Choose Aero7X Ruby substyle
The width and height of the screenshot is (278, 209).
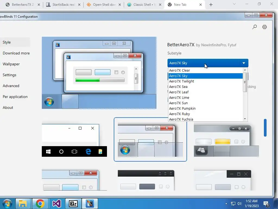click(x=205, y=114)
